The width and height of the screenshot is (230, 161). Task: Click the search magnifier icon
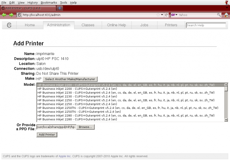click(x=219, y=15)
